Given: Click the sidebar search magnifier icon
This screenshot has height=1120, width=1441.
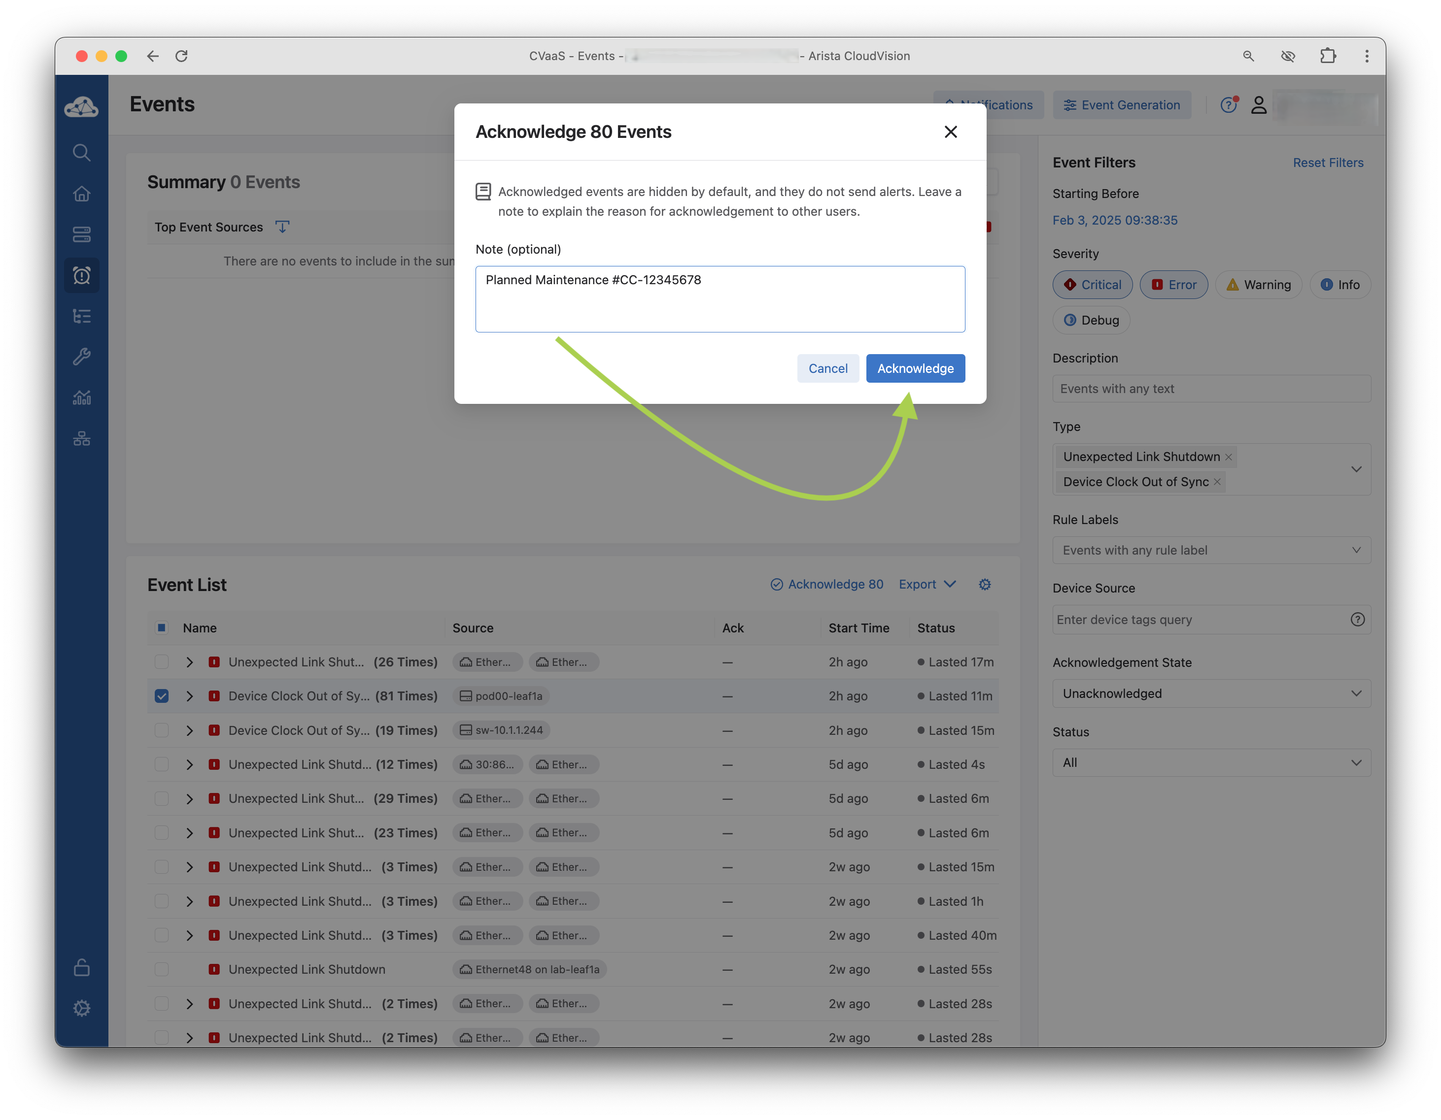Looking at the screenshot, I should click(x=81, y=153).
